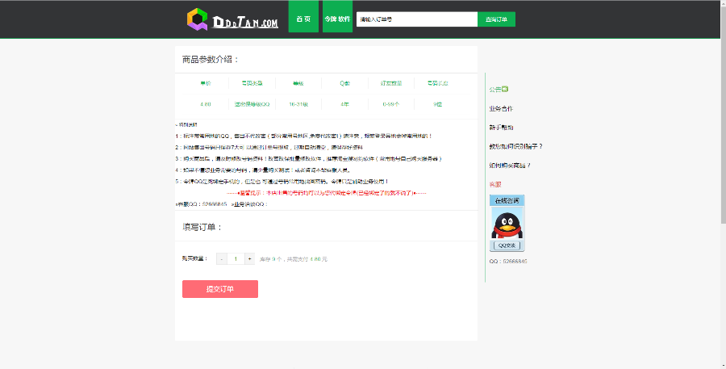The image size is (726, 369).
Task: Open the 业务合作 link
Action: (501, 108)
